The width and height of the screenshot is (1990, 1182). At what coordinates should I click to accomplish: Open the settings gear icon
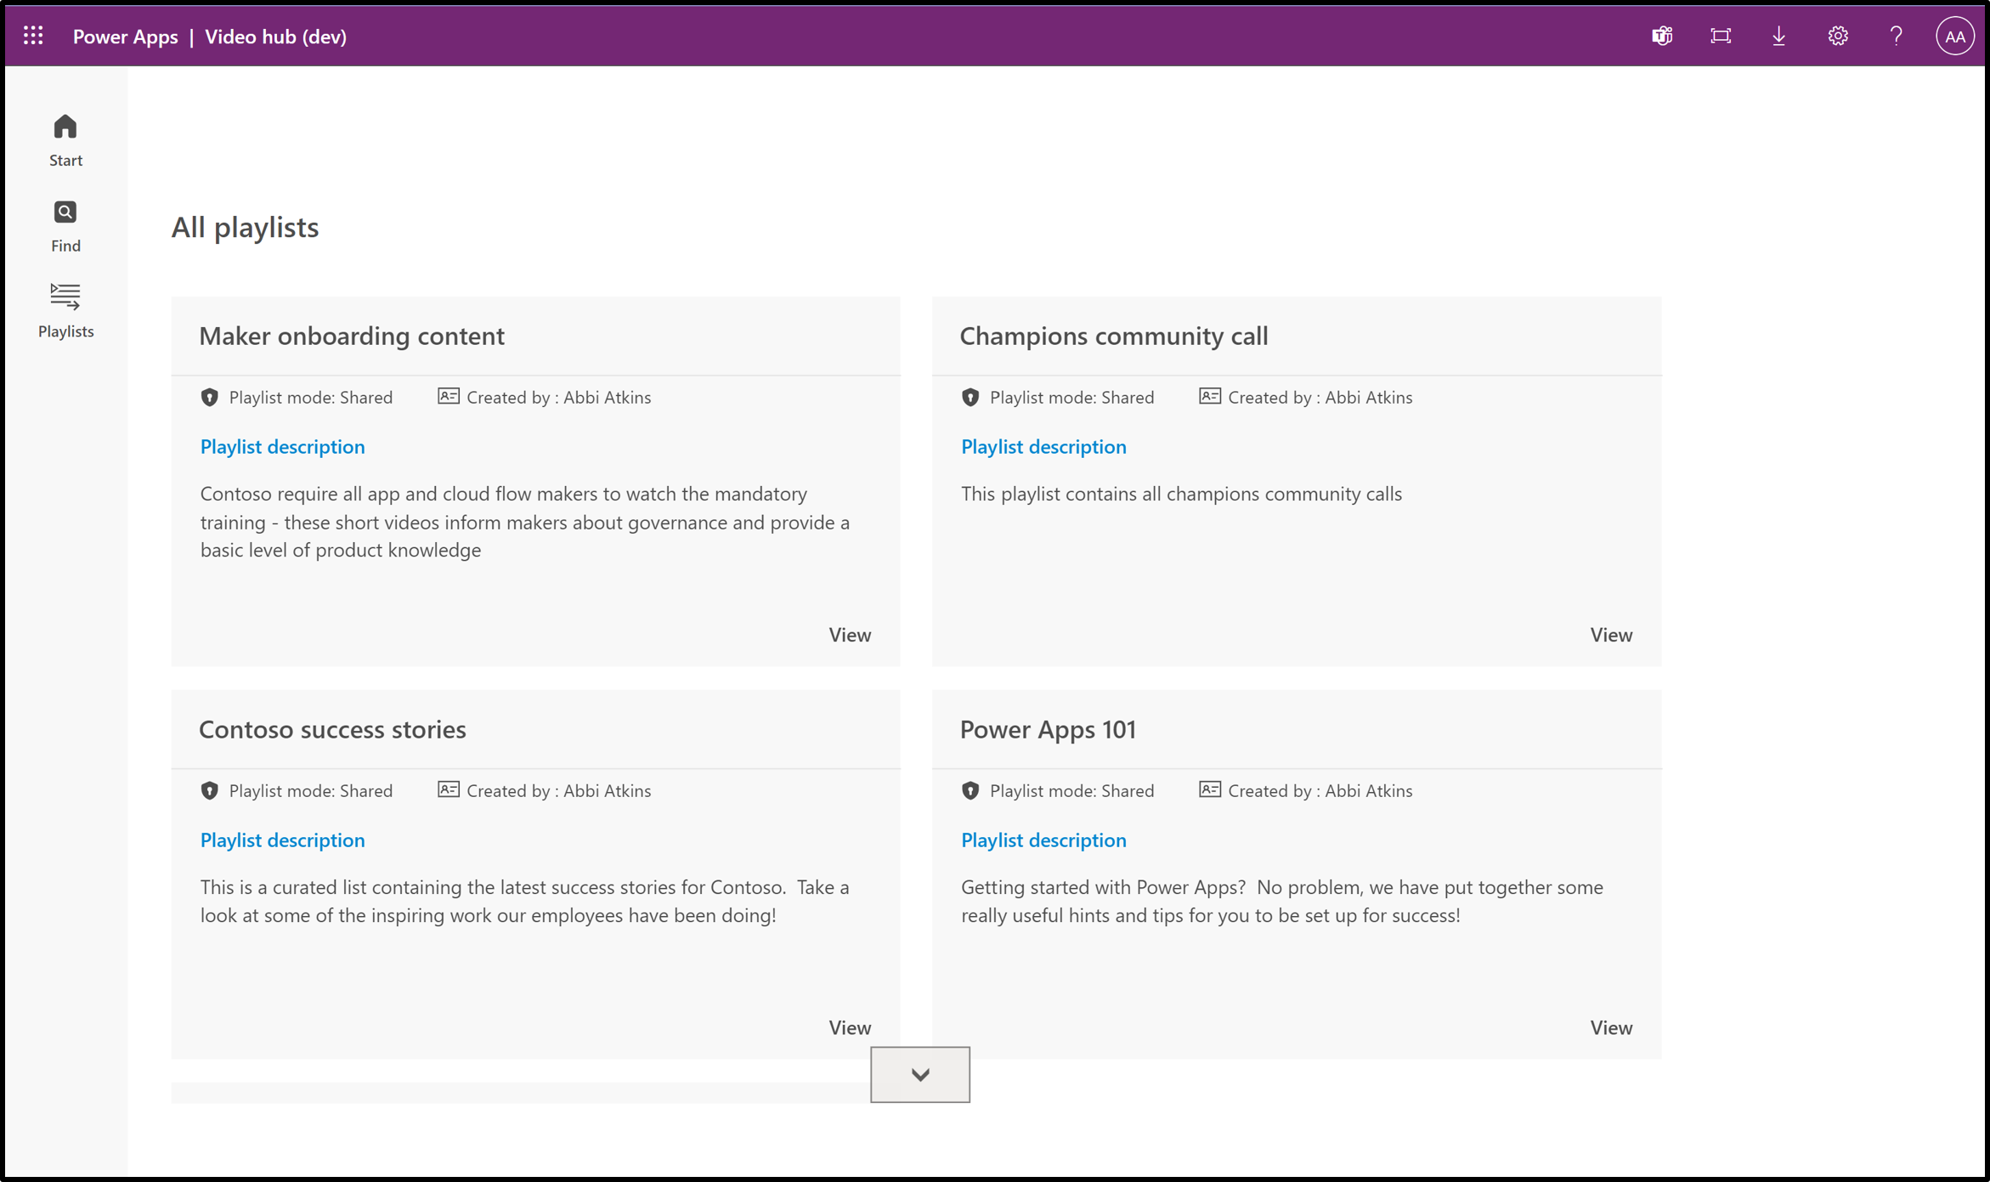coord(1838,35)
